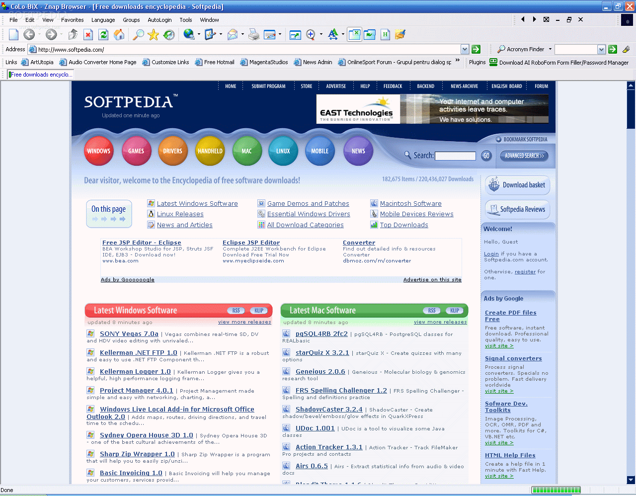Open the home page using the house icon

(119, 34)
